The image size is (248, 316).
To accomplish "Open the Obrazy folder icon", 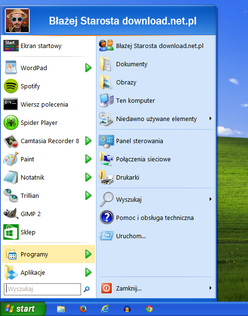I will pyautogui.click(x=105, y=82).
